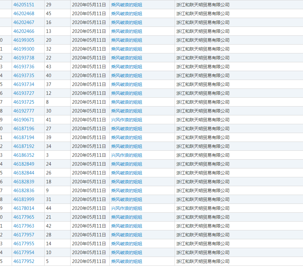Image resolution: width=303 pixels, height=268 pixels.
Task: Click registration number 46192777
Action: pos(24,111)
